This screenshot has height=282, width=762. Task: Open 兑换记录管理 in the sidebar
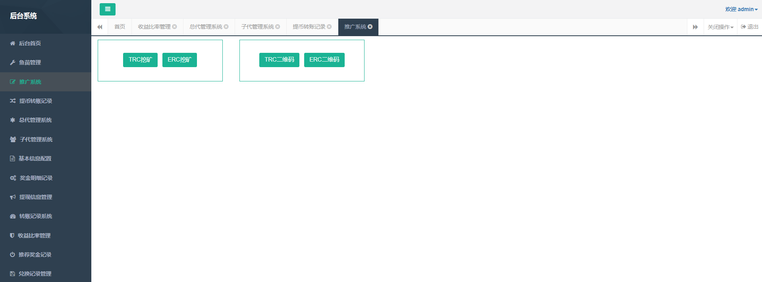[x=46, y=274]
